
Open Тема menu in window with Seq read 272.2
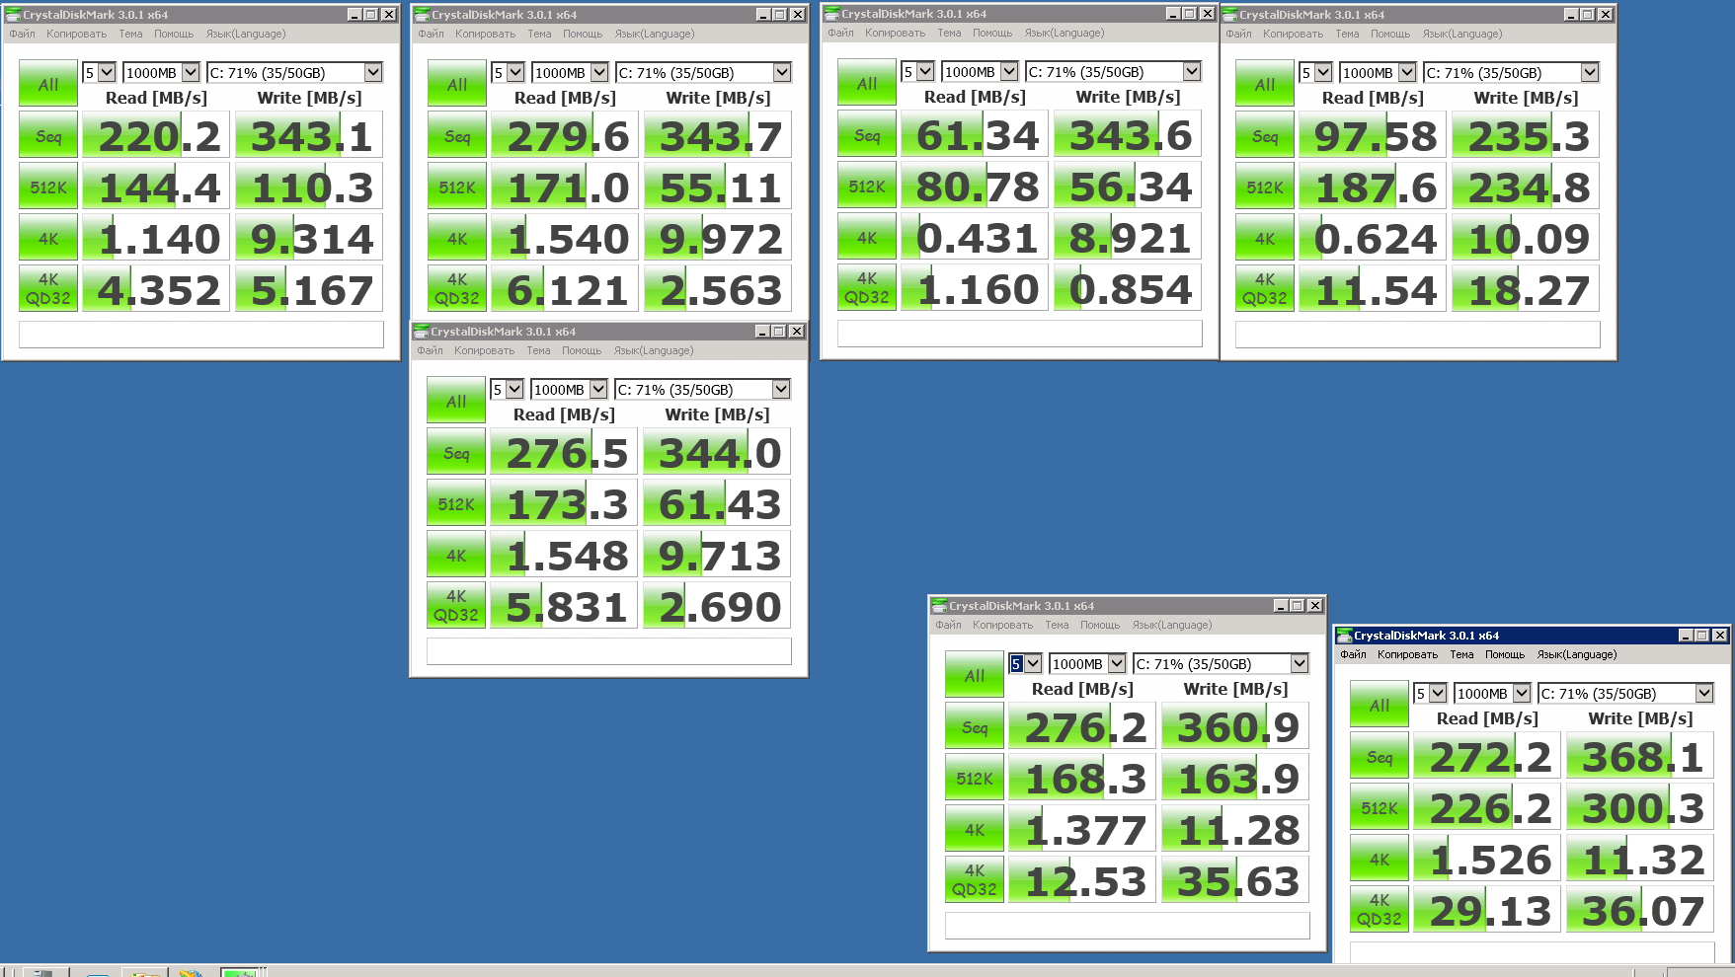pos(1461,654)
